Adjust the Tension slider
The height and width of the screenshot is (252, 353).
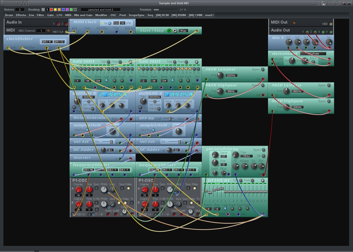pyautogui.click(x=165, y=10)
